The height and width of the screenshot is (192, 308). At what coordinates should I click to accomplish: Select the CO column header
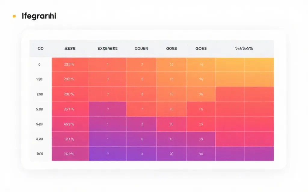click(40, 48)
